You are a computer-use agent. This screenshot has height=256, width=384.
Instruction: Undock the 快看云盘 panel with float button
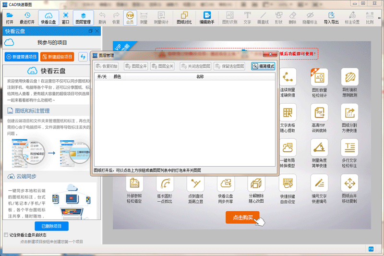91,31
